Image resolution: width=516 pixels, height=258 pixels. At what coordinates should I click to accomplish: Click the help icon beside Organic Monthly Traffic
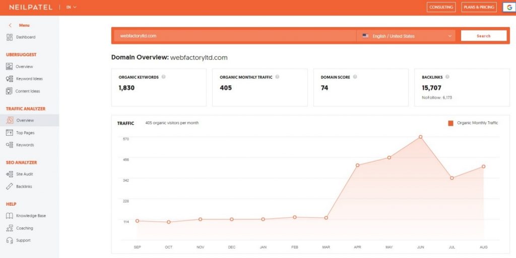277,77
